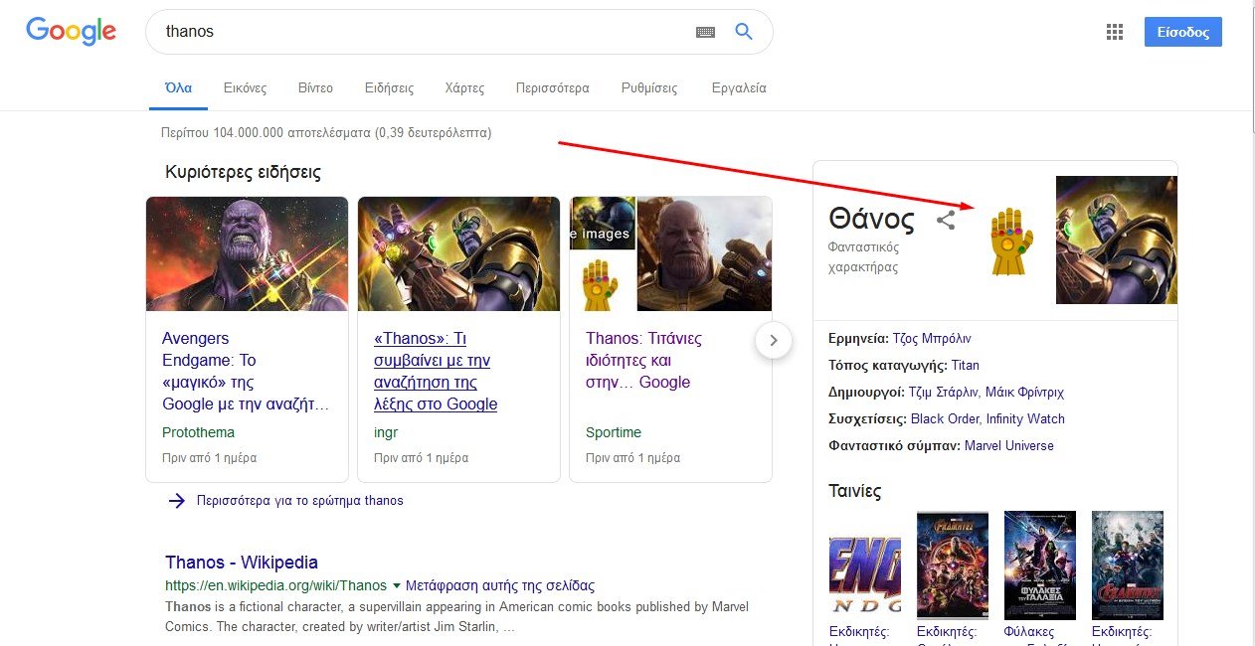Click the Infinity Gauntlet icon
The width and height of the screenshot is (1255, 646).
point(1011,241)
